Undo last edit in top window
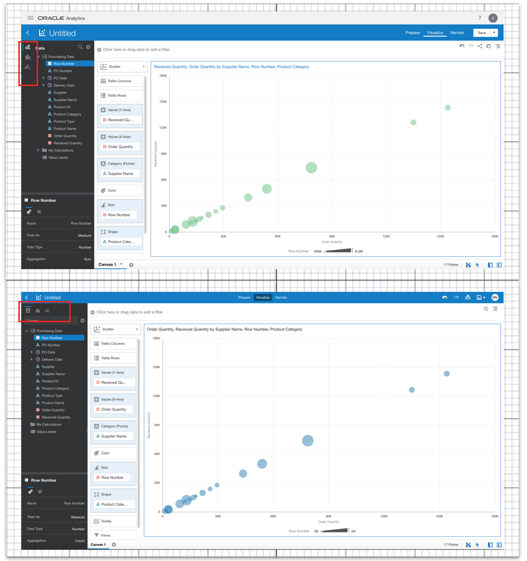Image resolution: width=527 pixels, height=561 pixels. tap(462, 46)
